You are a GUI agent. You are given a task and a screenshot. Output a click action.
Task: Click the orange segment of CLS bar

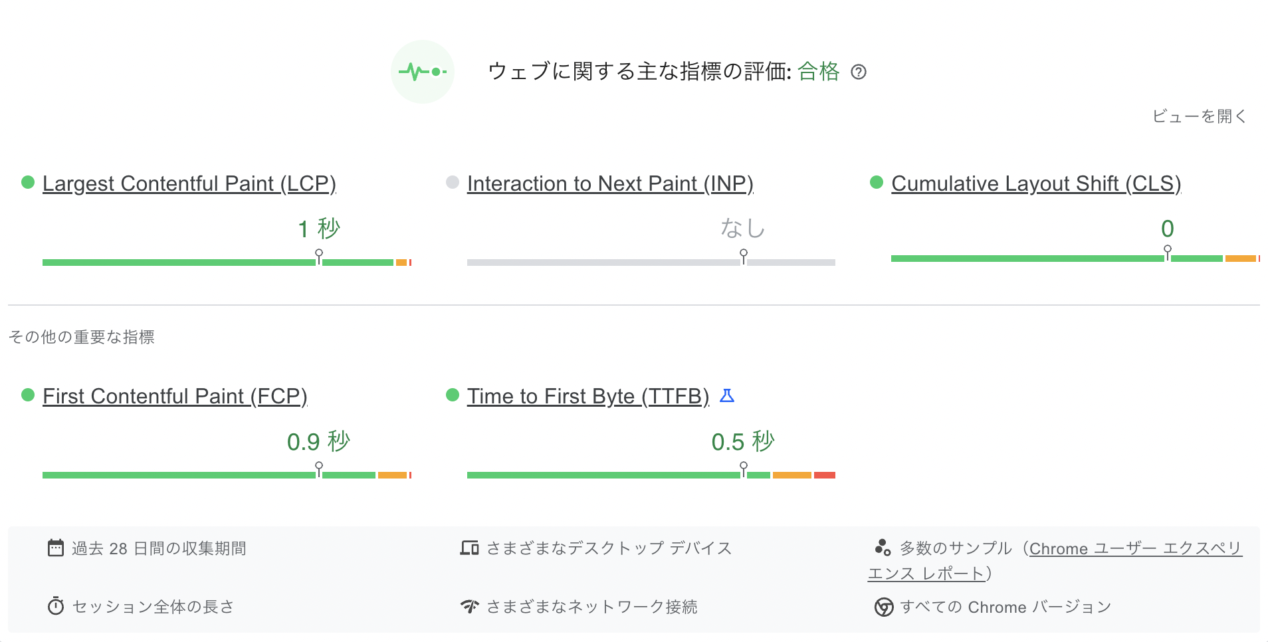pos(1240,259)
